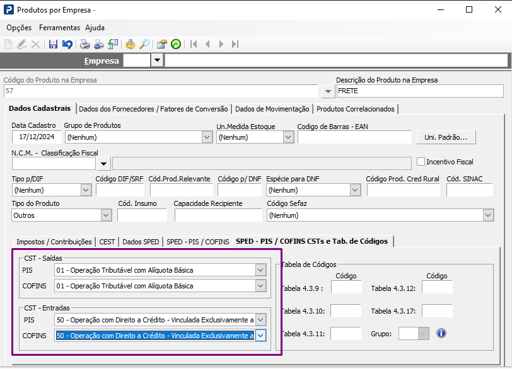Click the application logo in the title bar
The width and height of the screenshot is (512, 369).
tap(8, 9)
